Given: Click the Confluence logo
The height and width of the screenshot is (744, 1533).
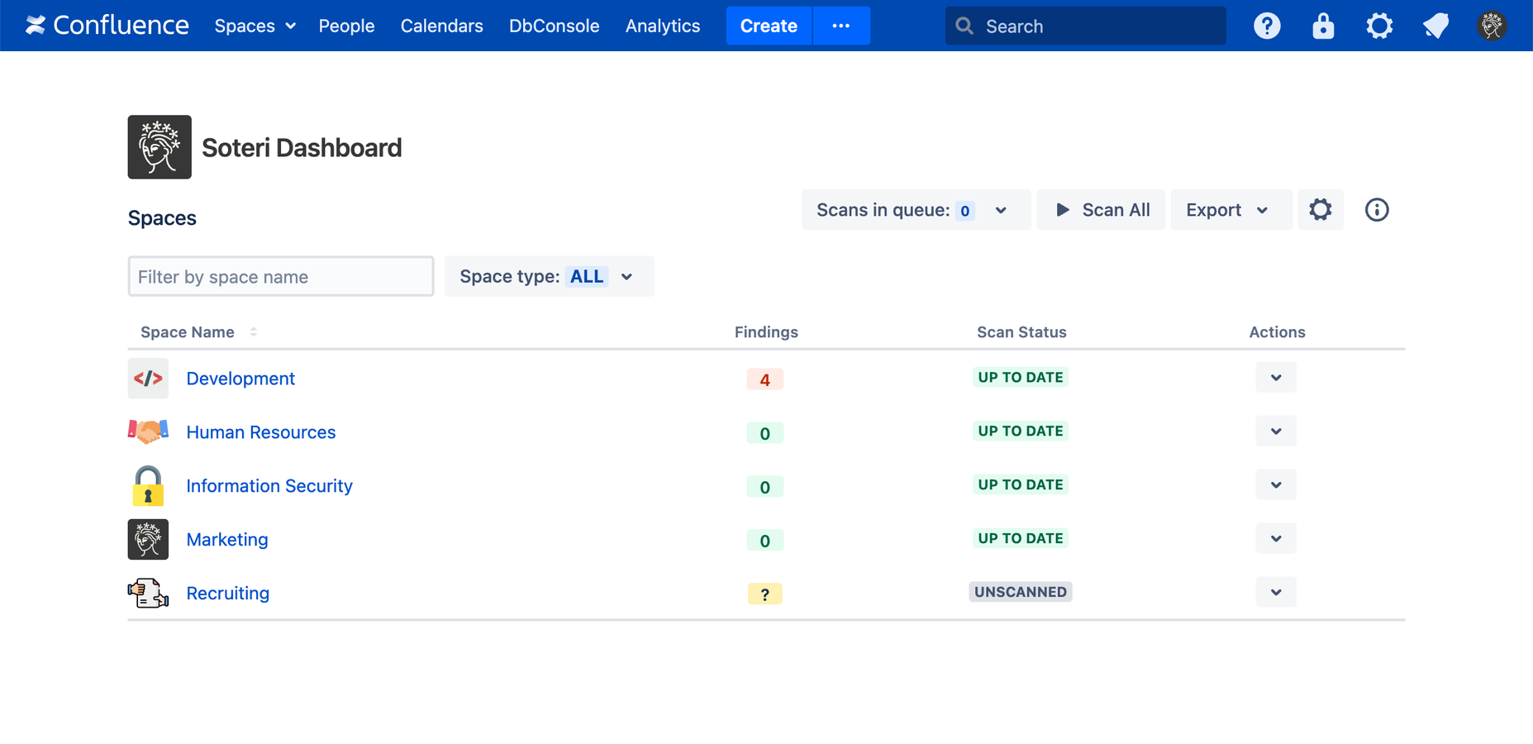Looking at the screenshot, I should click(x=107, y=26).
